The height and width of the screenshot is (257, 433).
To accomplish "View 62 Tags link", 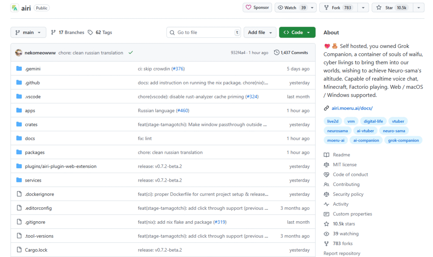I will (100, 32).
